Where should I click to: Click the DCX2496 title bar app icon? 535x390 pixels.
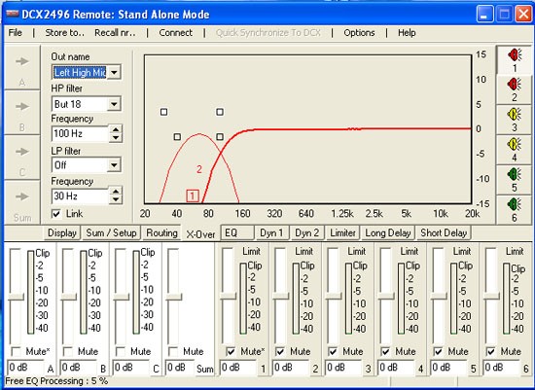tap(13, 14)
